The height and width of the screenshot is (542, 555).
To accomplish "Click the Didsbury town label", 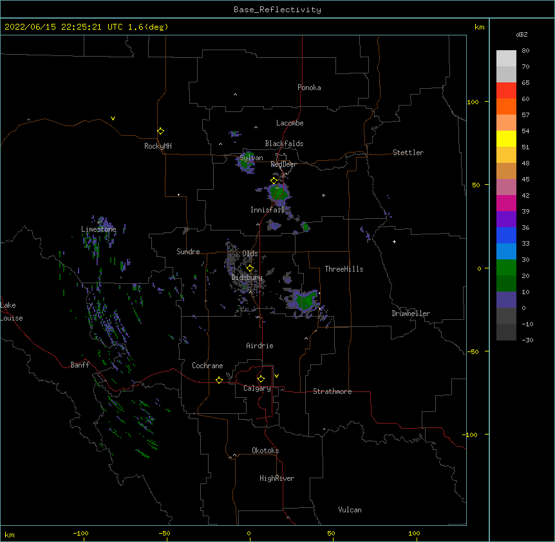I will [x=247, y=277].
